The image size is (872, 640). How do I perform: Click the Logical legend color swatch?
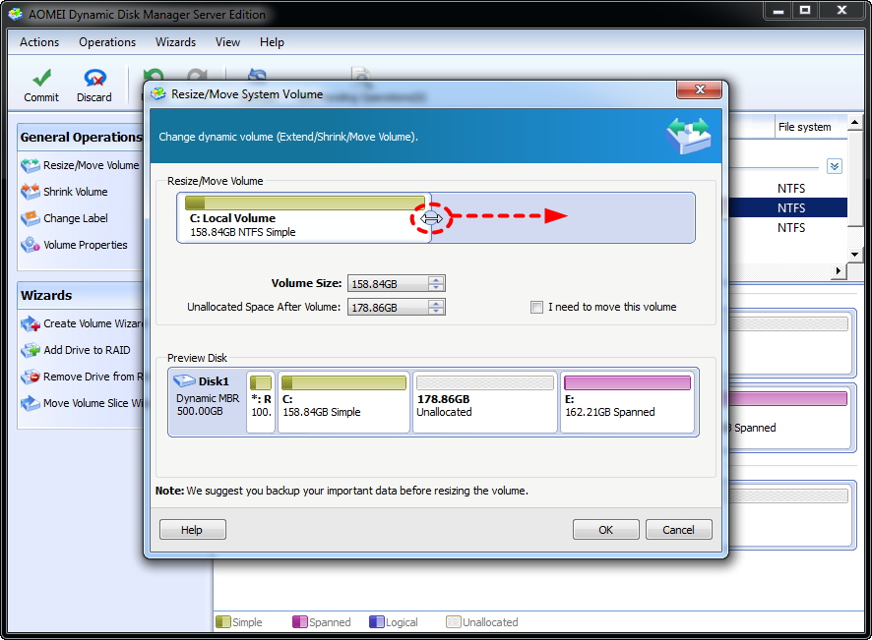pos(377,621)
